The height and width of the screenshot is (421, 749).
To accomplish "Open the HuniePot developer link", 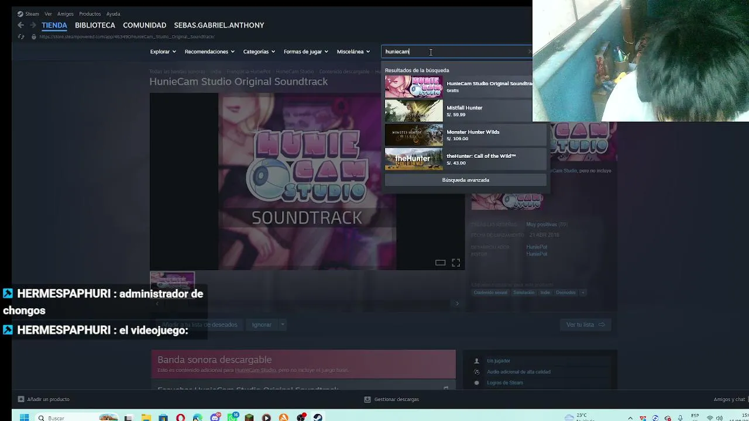I will click(x=537, y=247).
